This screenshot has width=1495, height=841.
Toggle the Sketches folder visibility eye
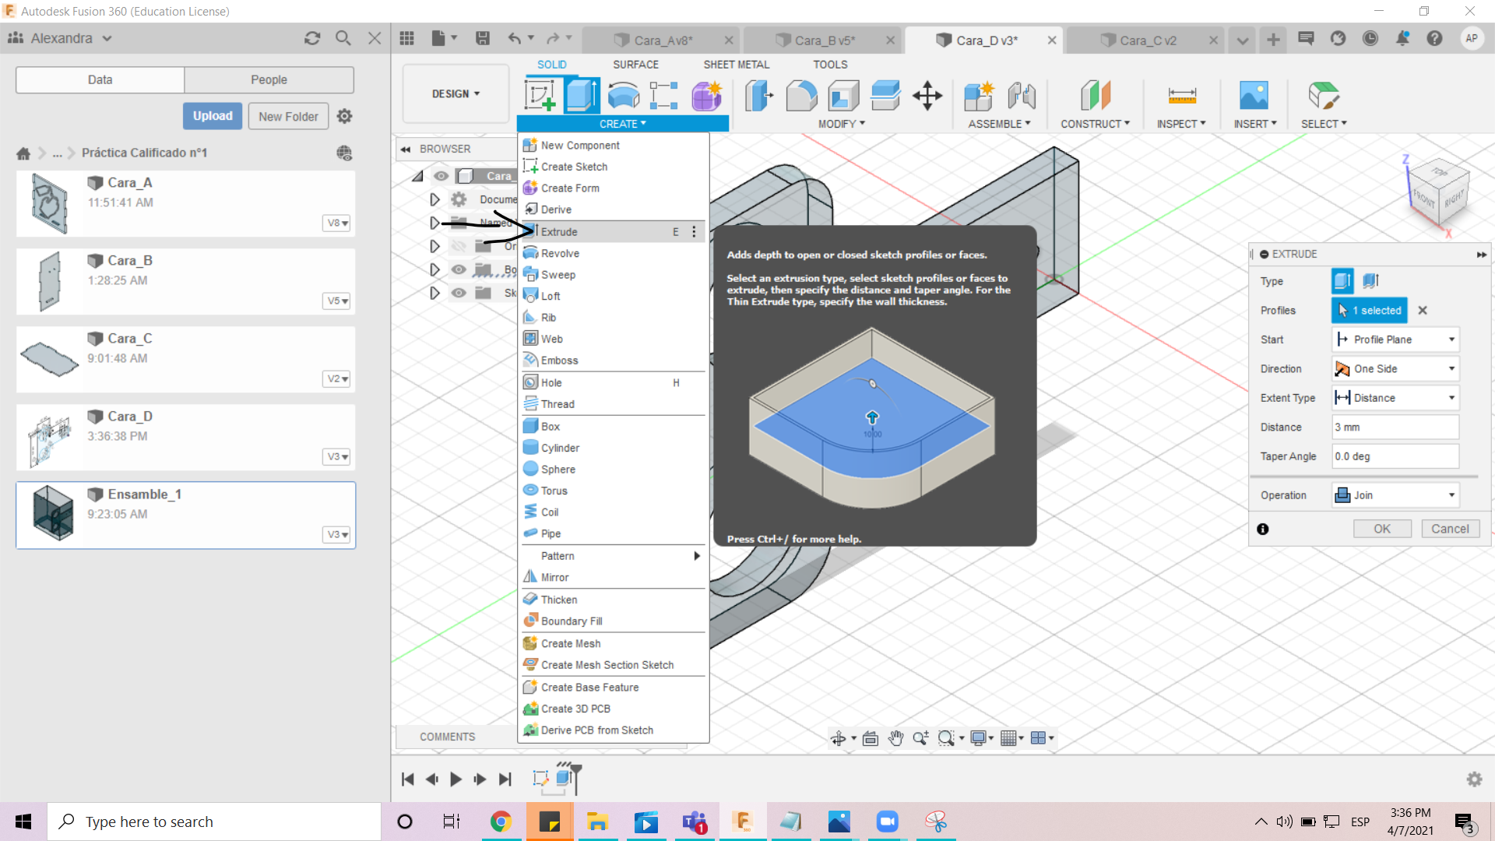pyautogui.click(x=459, y=293)
